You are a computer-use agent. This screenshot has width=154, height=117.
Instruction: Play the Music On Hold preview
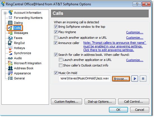coord(135,79)
